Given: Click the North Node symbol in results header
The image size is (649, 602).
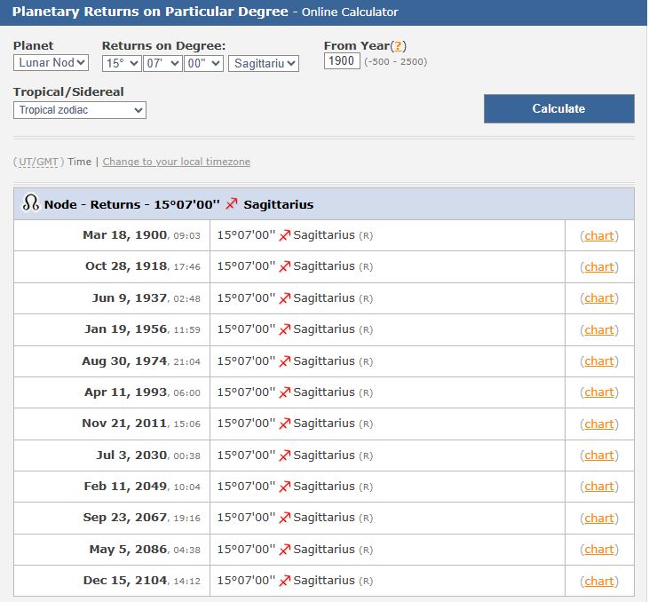Looking at the screenshot, I should pos(31,202).
